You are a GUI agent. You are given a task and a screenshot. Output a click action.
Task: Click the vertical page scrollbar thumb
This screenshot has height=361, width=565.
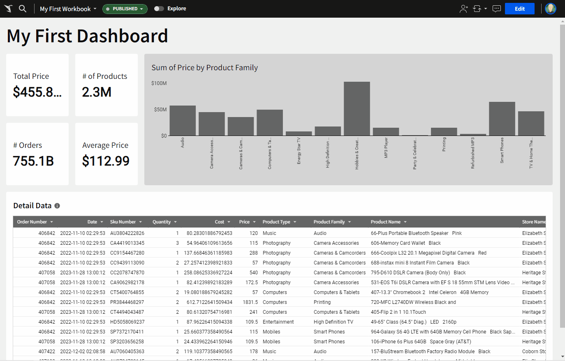click(x=562, y=176)
